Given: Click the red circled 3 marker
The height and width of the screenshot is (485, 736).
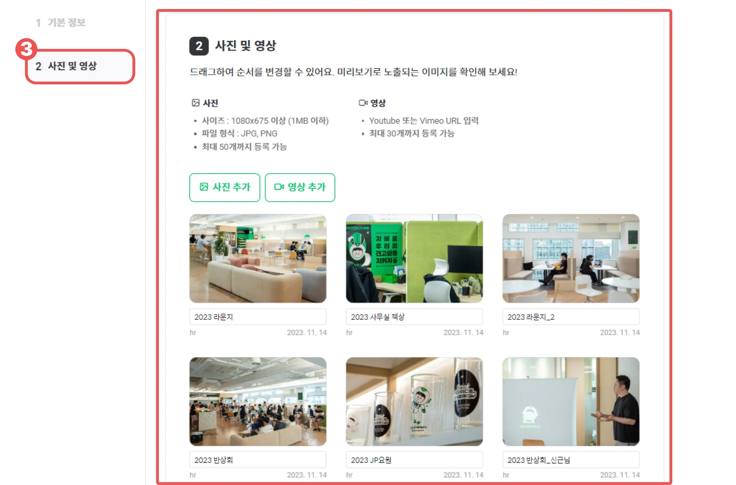Looking at the screenshot, I should (26, 49).
